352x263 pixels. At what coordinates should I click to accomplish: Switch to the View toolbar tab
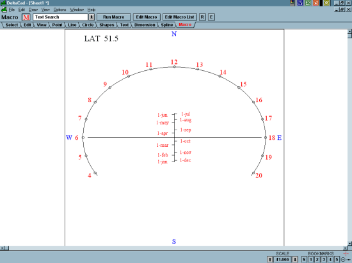click(42, 25)
